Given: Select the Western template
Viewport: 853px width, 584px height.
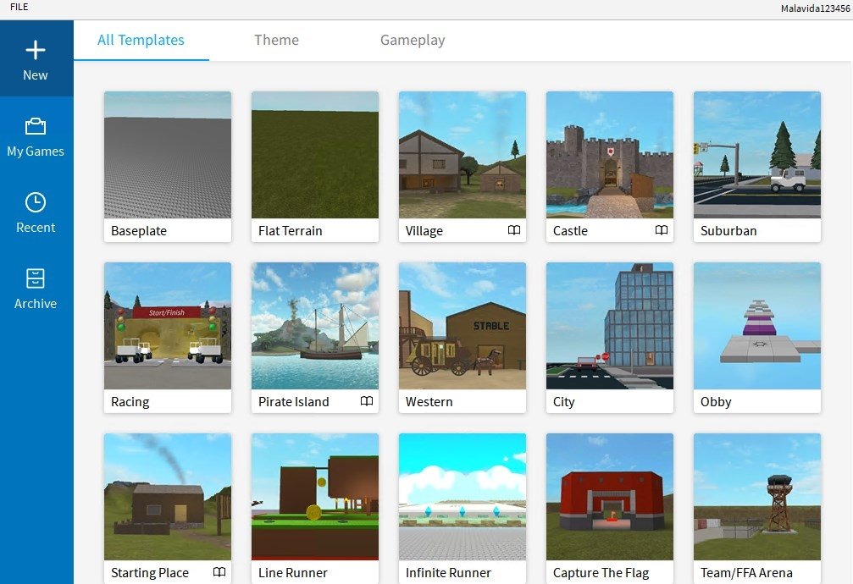Looking at the screenshot, I should [x=462, y=326].
